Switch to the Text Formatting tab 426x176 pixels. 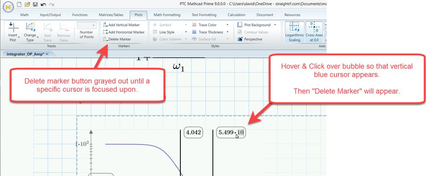[x=204, y=15]
